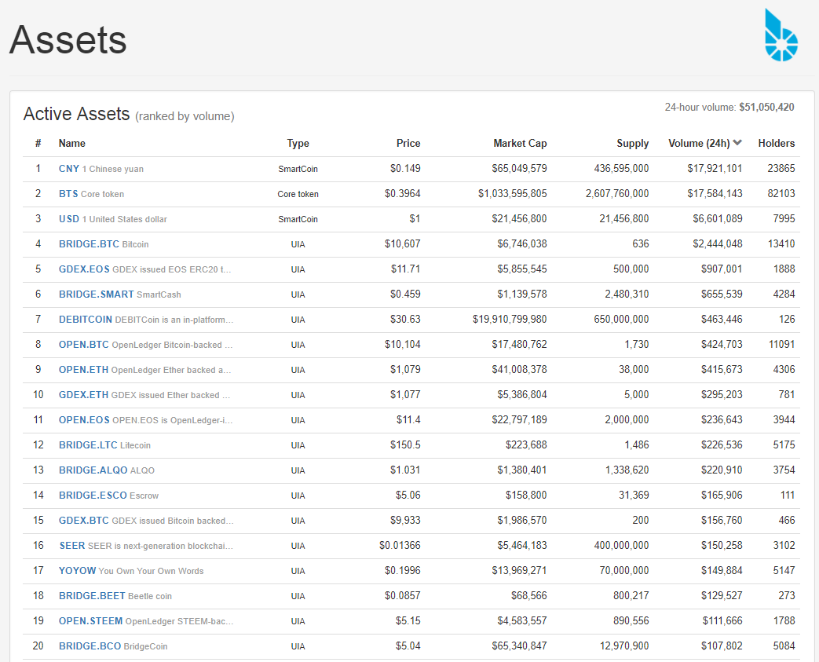
Task: Sort by Volume (24h) descending arrow
Action: (737, 143)
